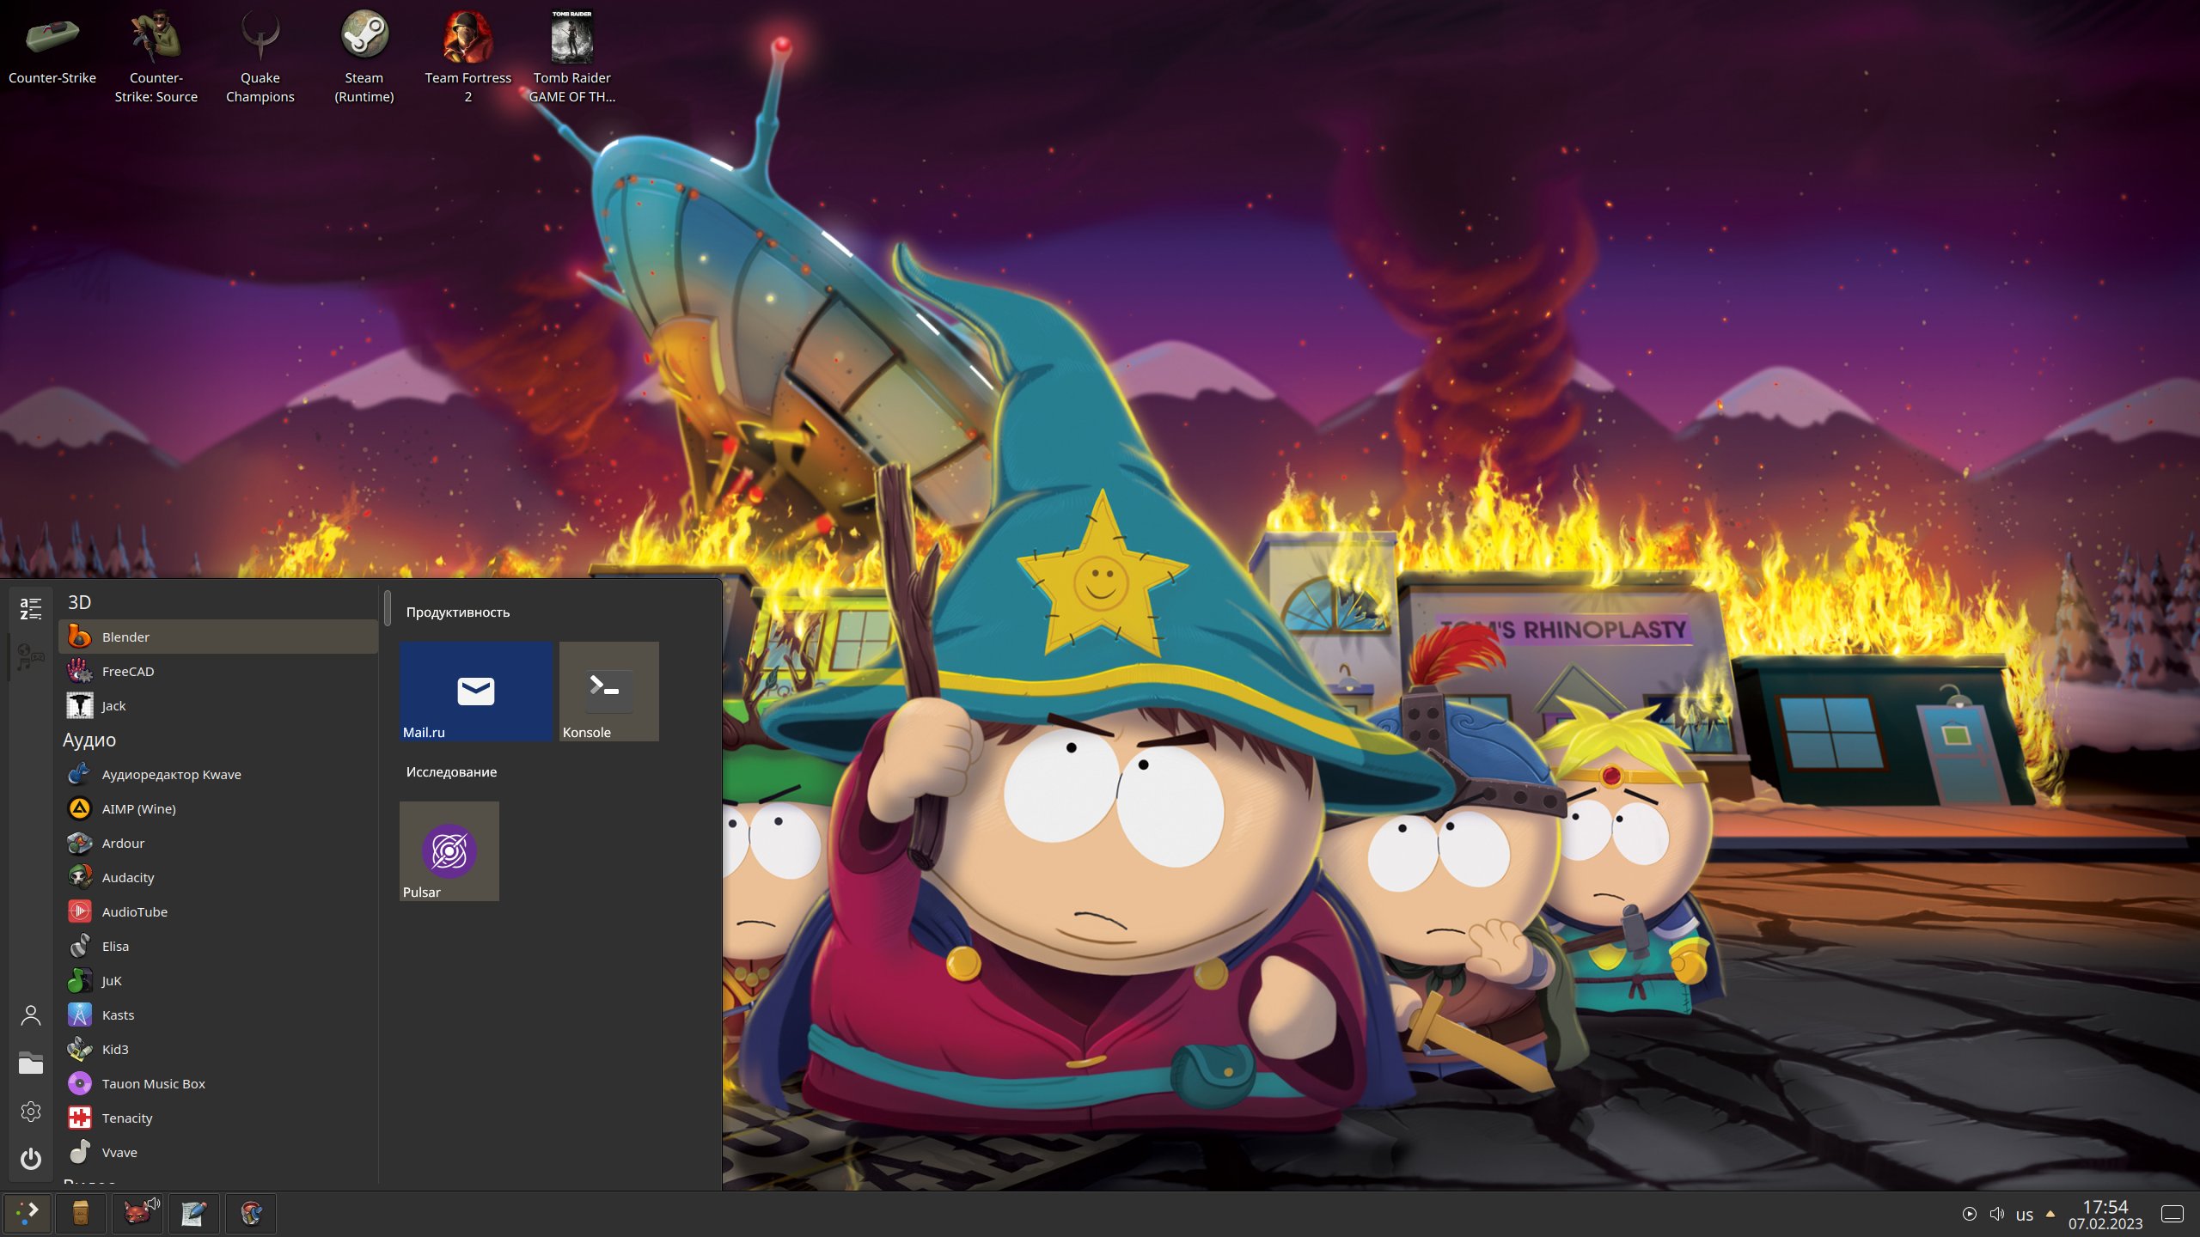
Task: Launch Kid3 tag editor
Action: [218, 1049]
